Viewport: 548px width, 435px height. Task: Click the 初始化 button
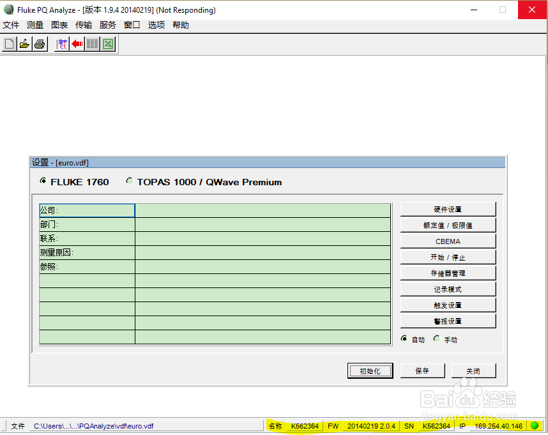point(370,370)
